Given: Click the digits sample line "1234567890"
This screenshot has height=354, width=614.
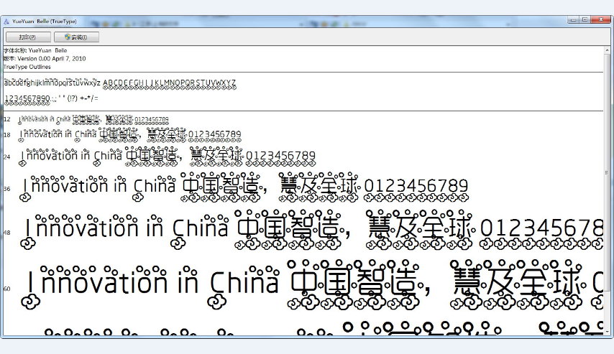Looking at the screenshot, I should pyautogui.click(x=27, y=99).
